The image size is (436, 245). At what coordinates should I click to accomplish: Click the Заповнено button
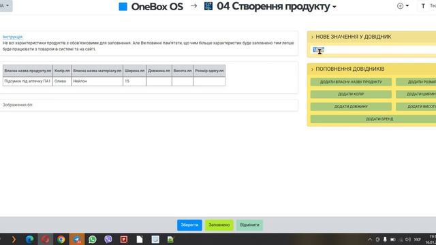(x=219, y=225)
